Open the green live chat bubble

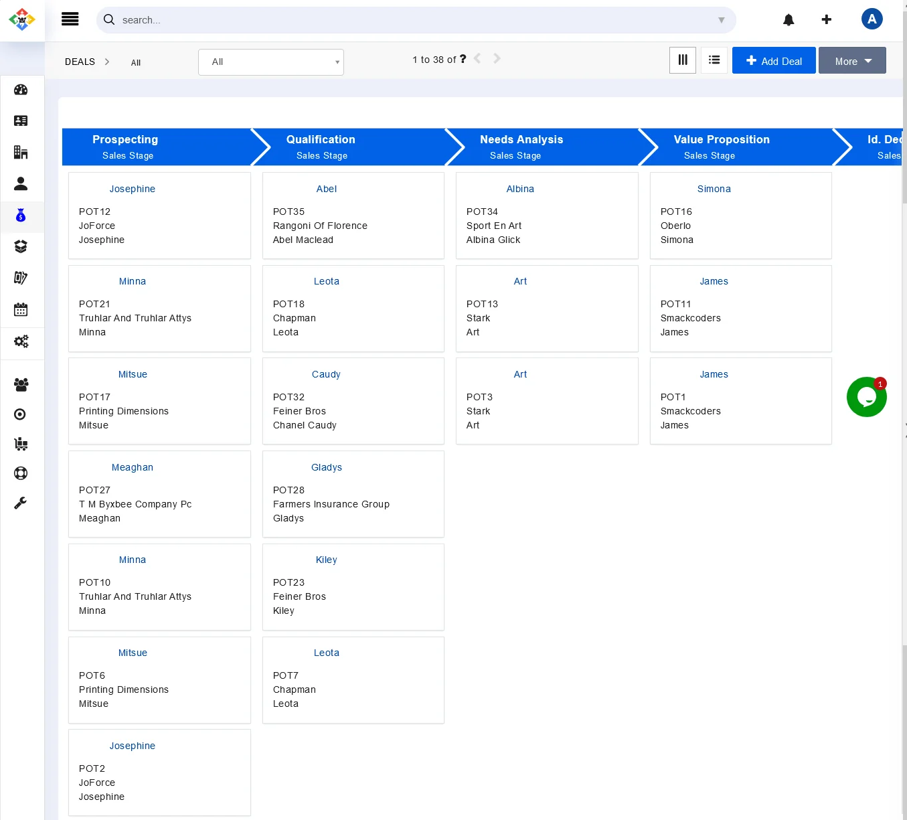[x=866, y=397]
